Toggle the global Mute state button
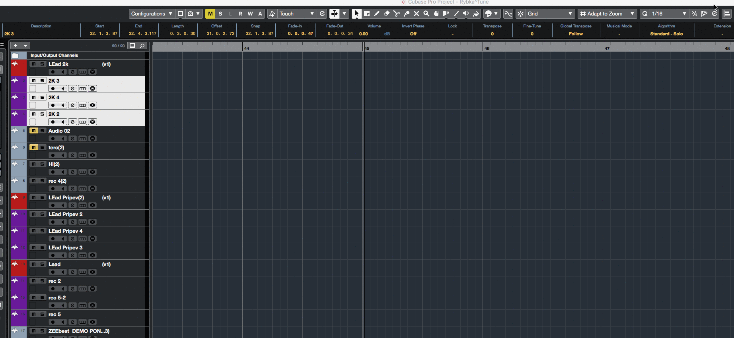This screenshot has height=338, width=734. (x=210, y=14)
